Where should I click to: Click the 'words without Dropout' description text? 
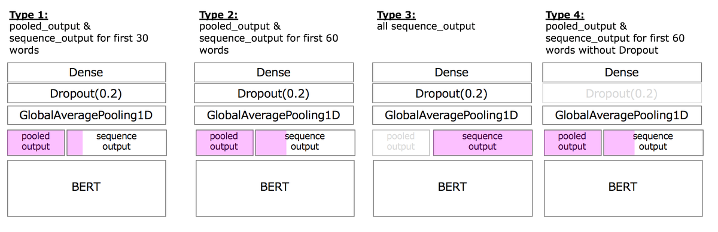tap(602, 50)
